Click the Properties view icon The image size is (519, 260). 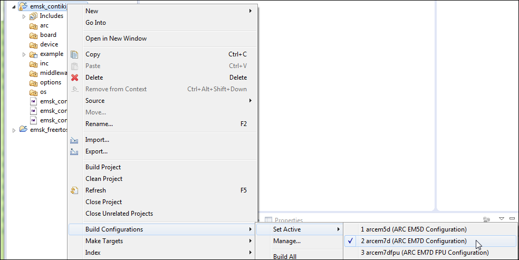click(x=268, y=220)
